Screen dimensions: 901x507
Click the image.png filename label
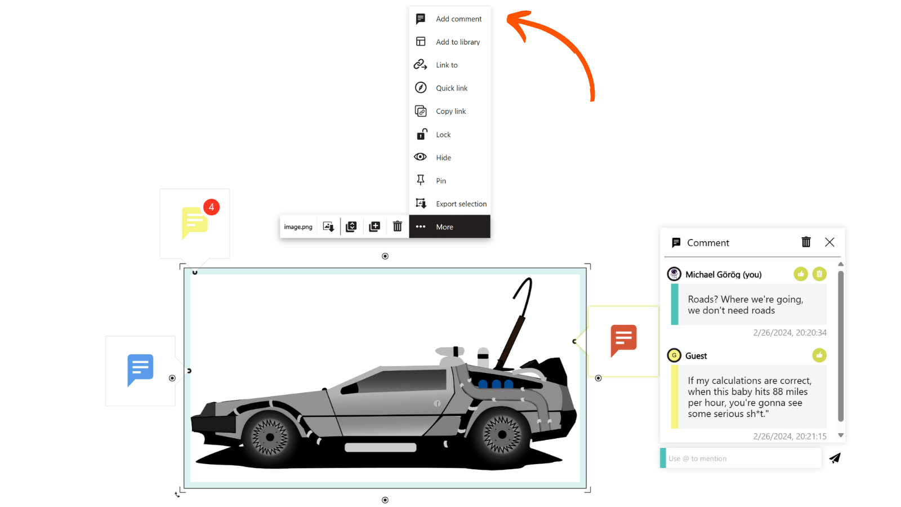pyautogui.click(x=298, y=227)
